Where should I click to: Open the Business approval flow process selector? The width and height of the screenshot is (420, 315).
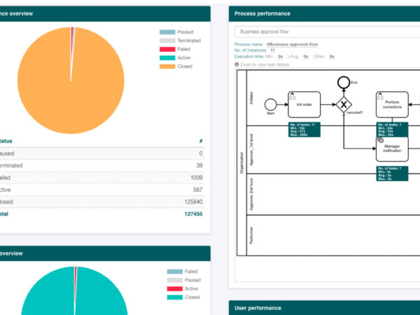[328, 31]
